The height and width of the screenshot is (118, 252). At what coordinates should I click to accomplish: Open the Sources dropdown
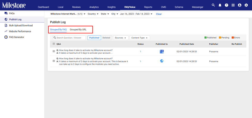tap(121, 38)
